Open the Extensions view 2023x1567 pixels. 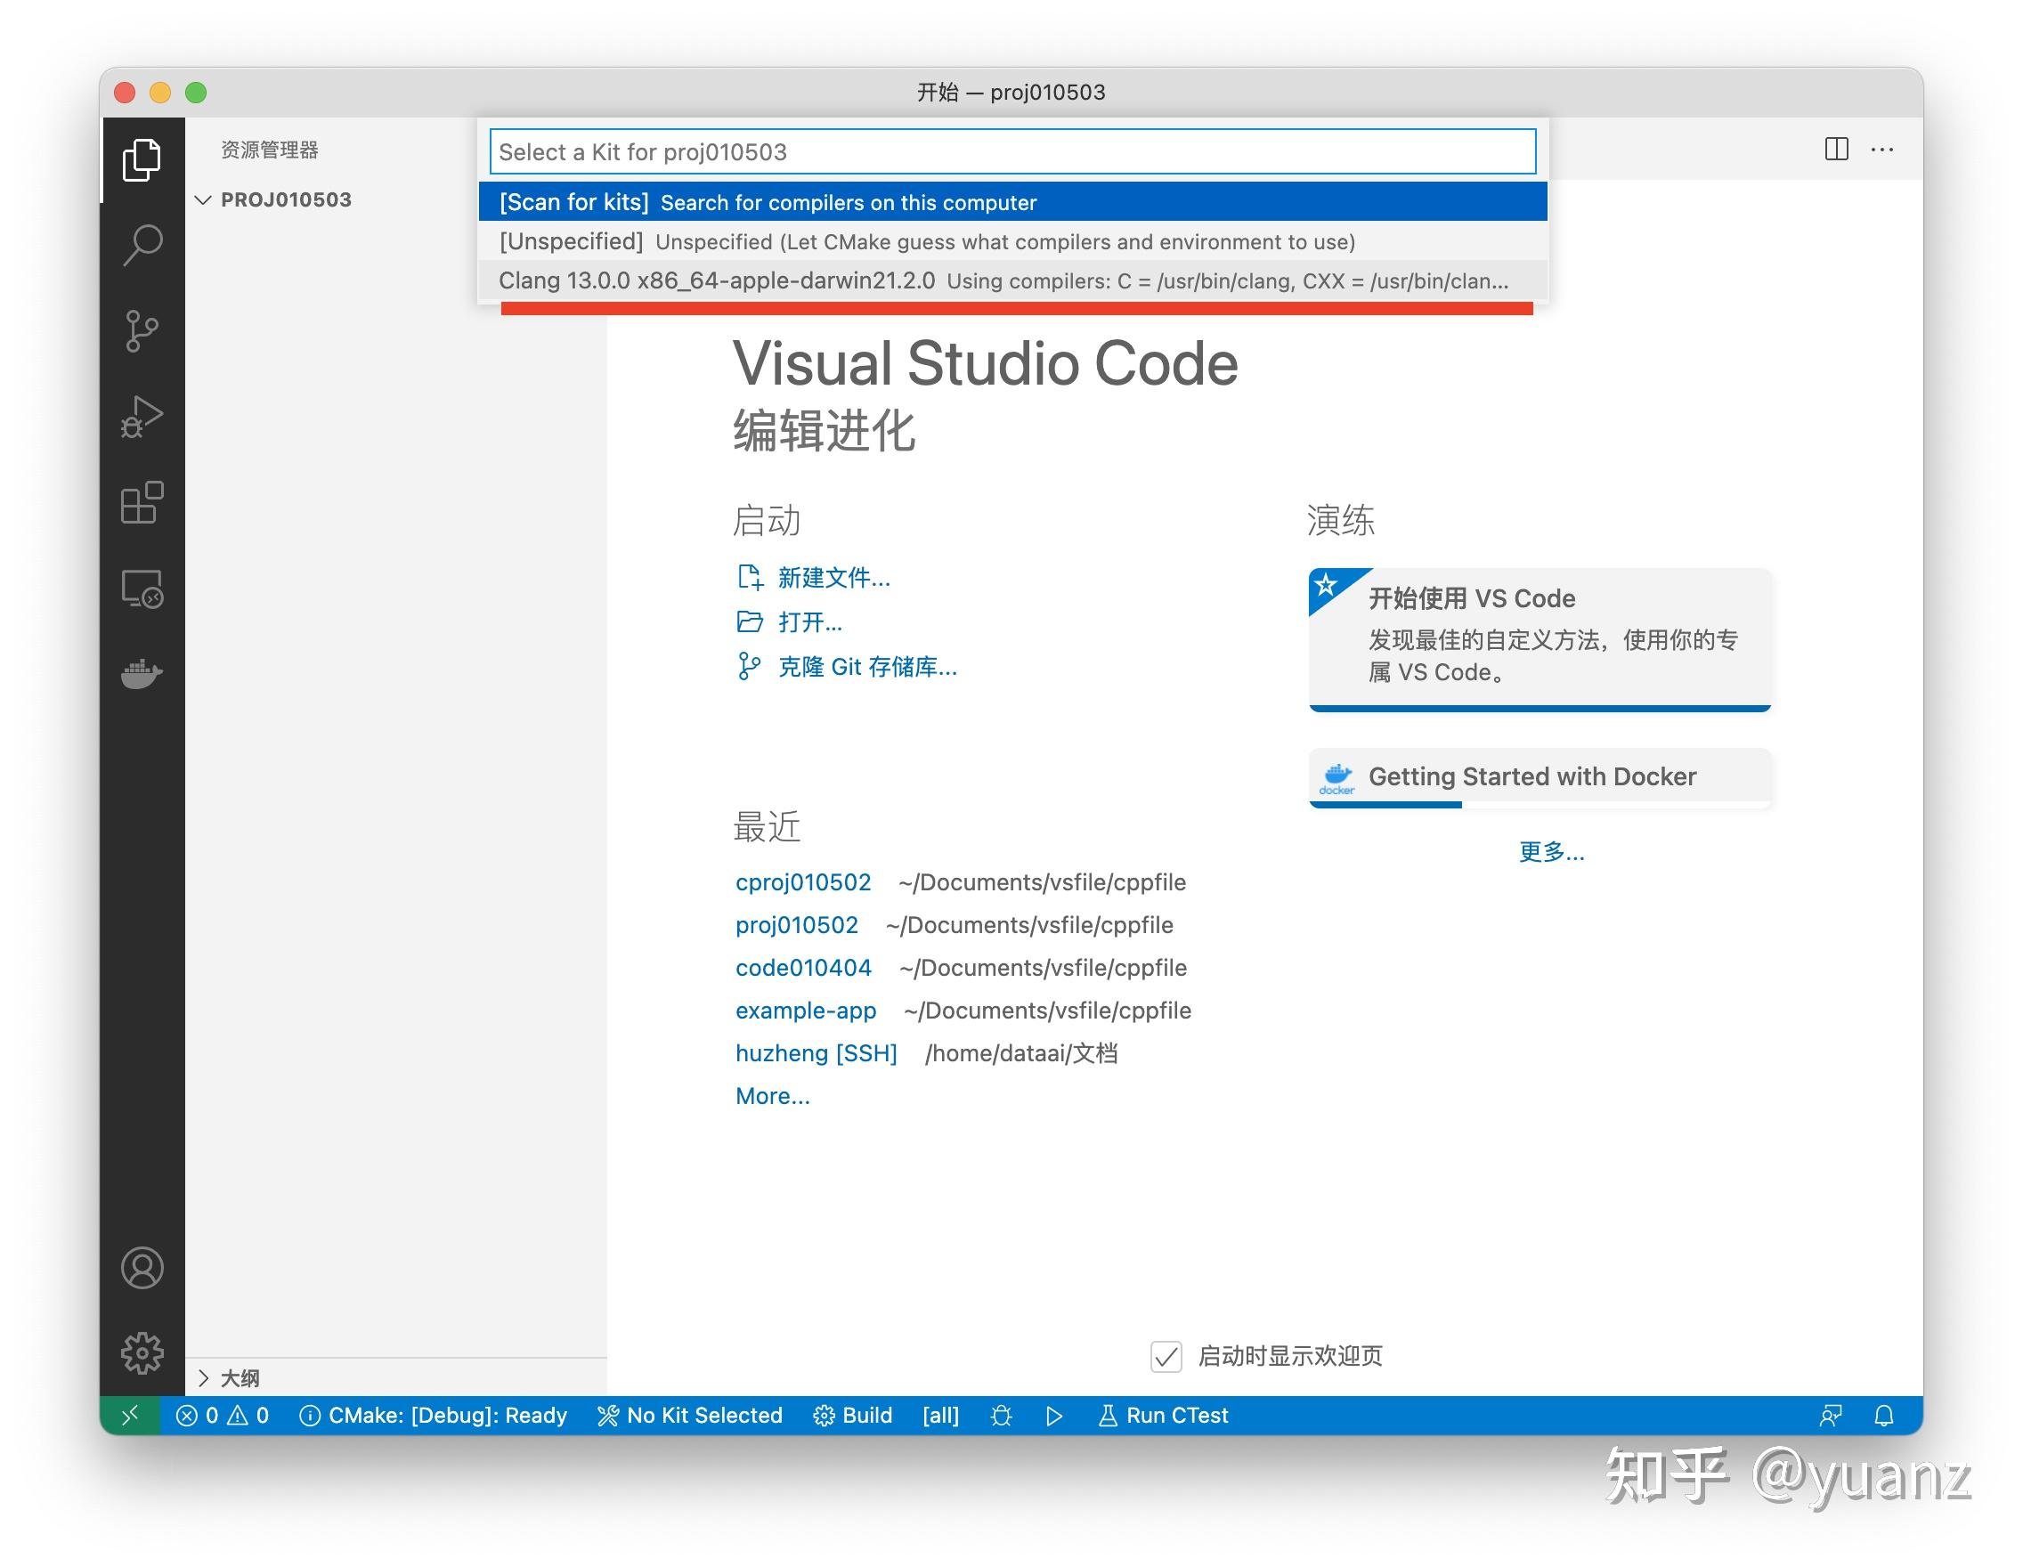(x=142, y=505)
